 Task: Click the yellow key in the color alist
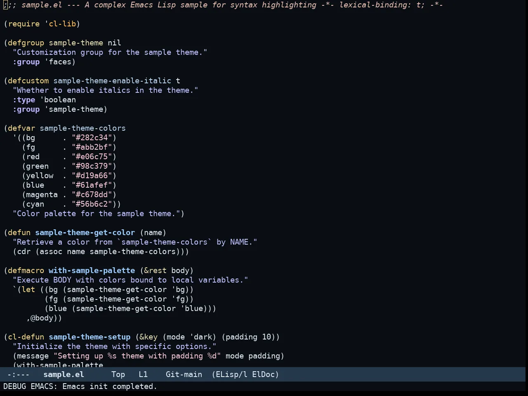[x=40, y=176]
